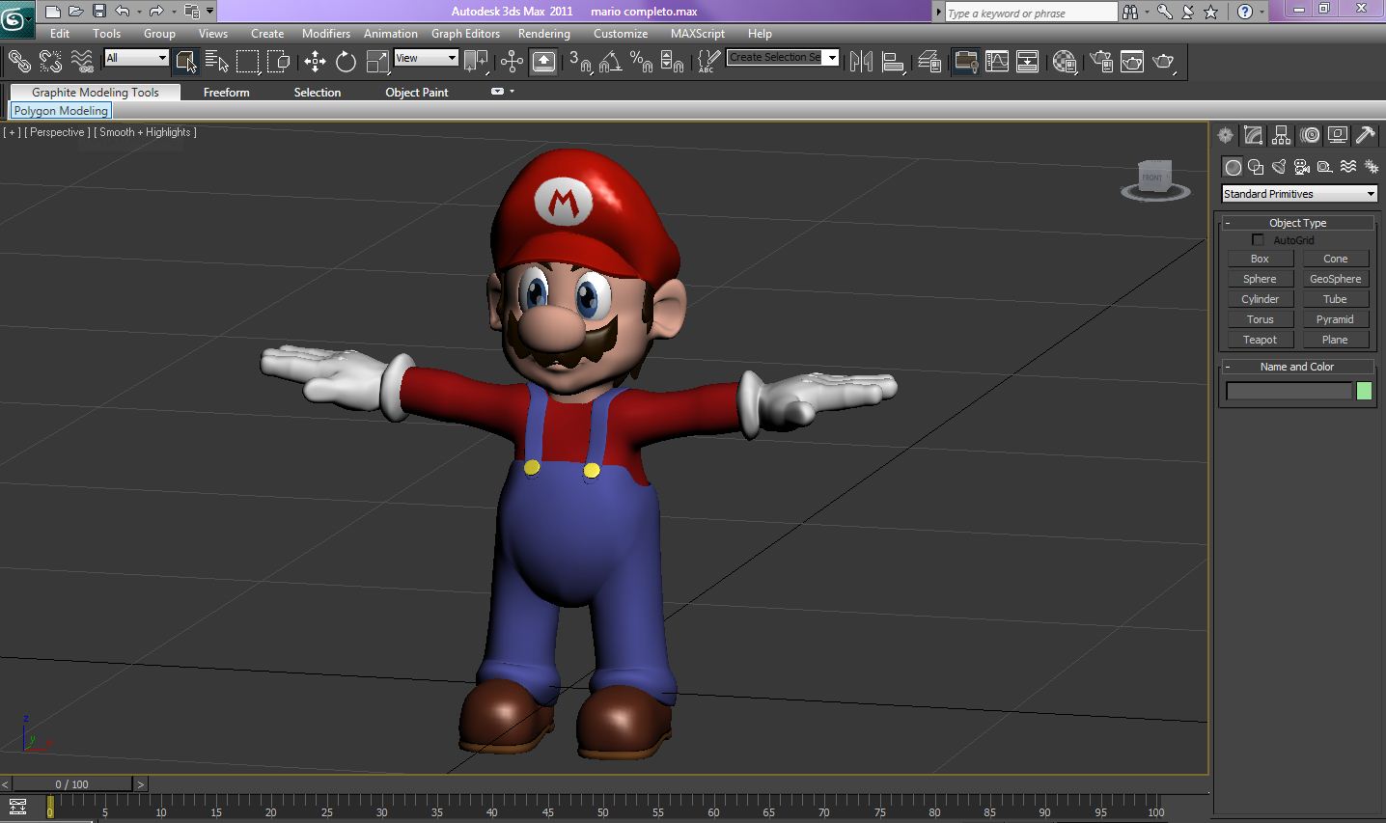Click the Search binoculars icon
Screen dimensions: 1386x823
point(1130,12)
